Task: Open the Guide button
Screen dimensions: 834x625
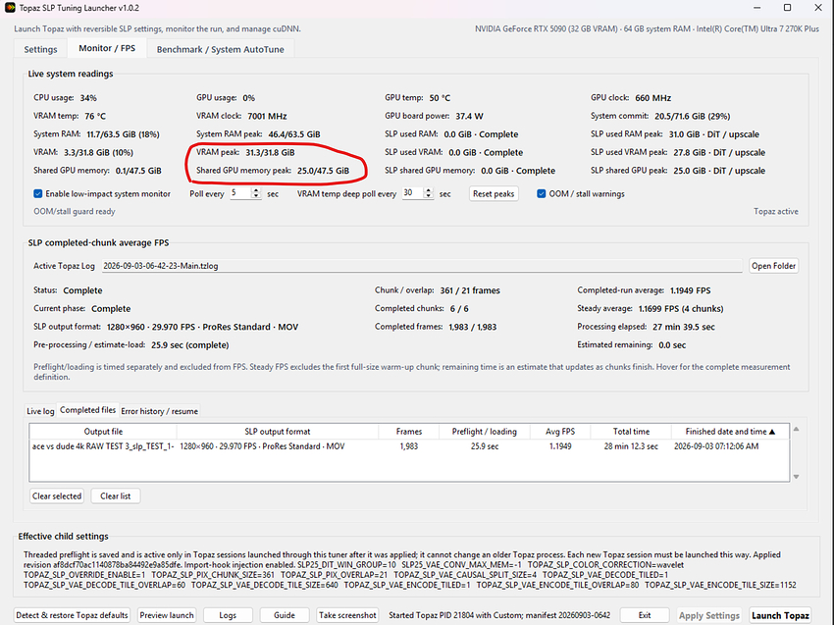Action: click(285, 615)
